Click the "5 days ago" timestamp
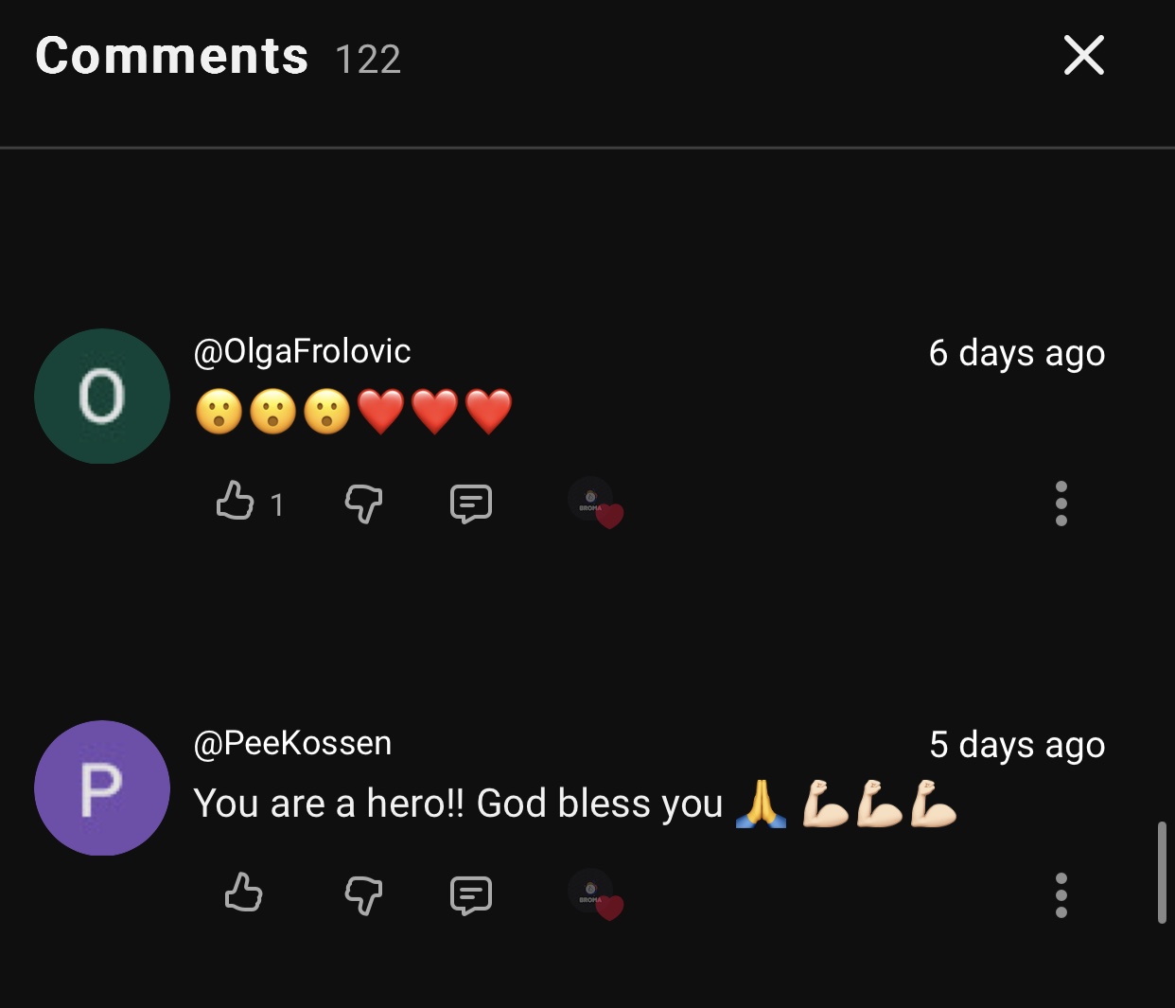This screenshot has width=1175, height=1008. (x=1017, y=745)
